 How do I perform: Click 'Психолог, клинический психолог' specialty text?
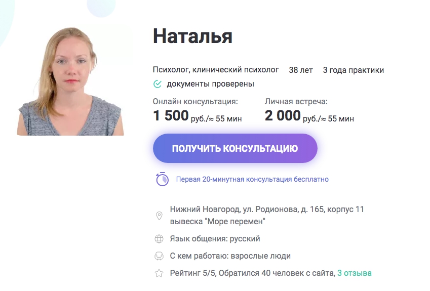(x=216, y=70)
